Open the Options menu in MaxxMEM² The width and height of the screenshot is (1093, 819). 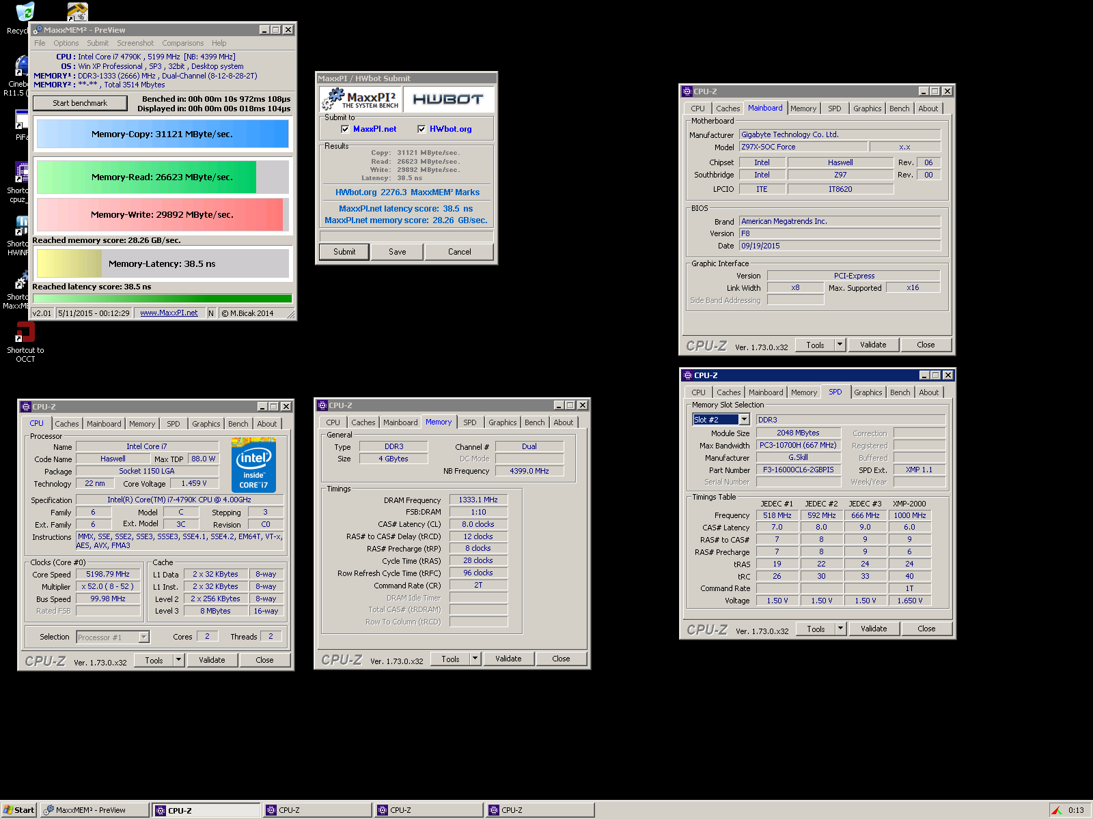pyautogui.click(x=66, y=43)
